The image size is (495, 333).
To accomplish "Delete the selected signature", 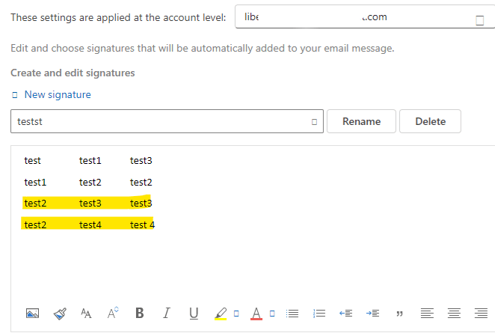I will click(x=430, y=121).
